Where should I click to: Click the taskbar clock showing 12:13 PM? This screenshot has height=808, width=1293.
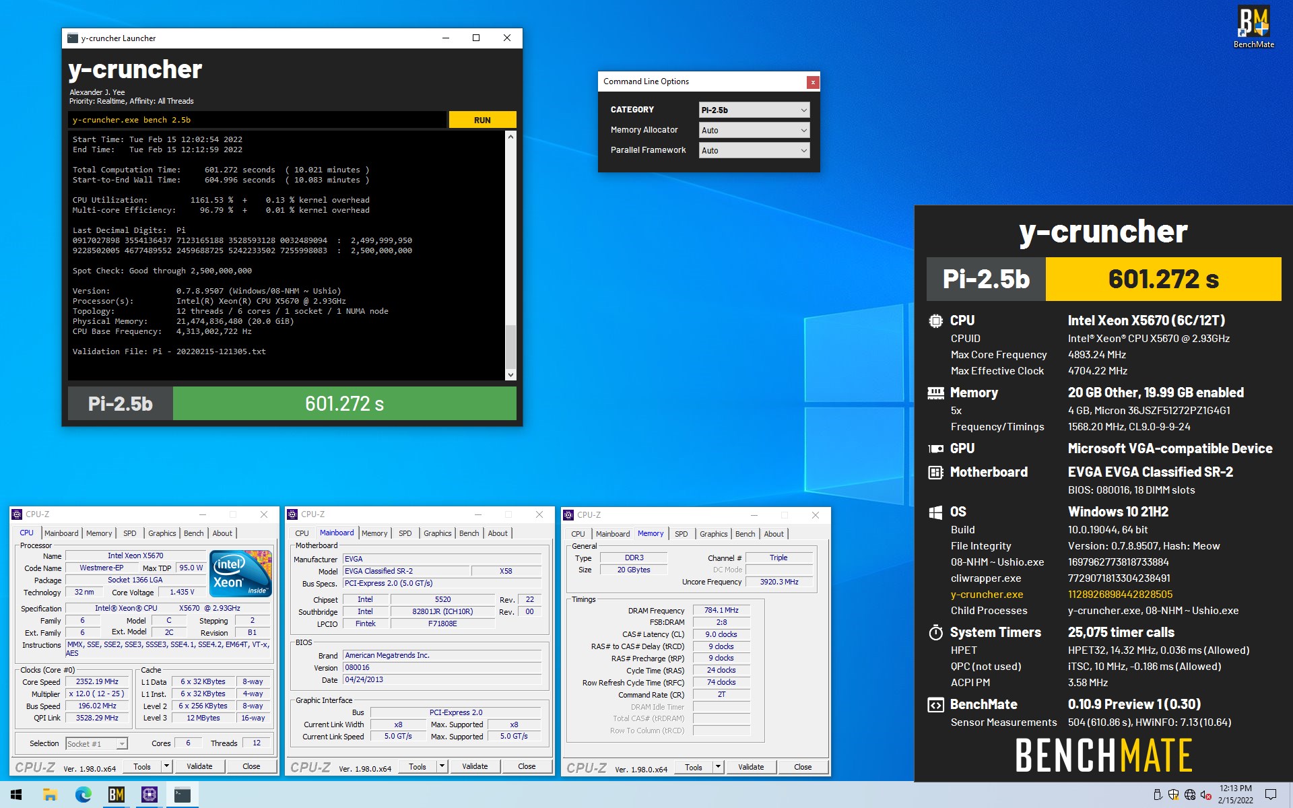(1235, 795)
